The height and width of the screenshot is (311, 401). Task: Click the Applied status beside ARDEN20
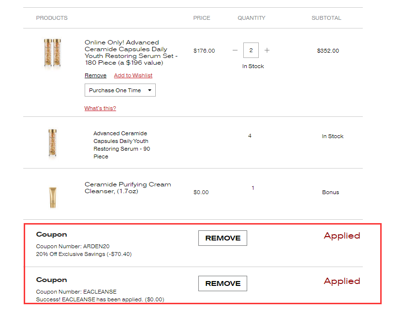[x=342, y=236]
